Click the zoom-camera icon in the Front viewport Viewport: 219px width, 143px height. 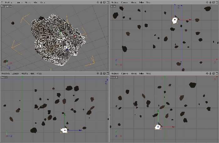[210, 73]
